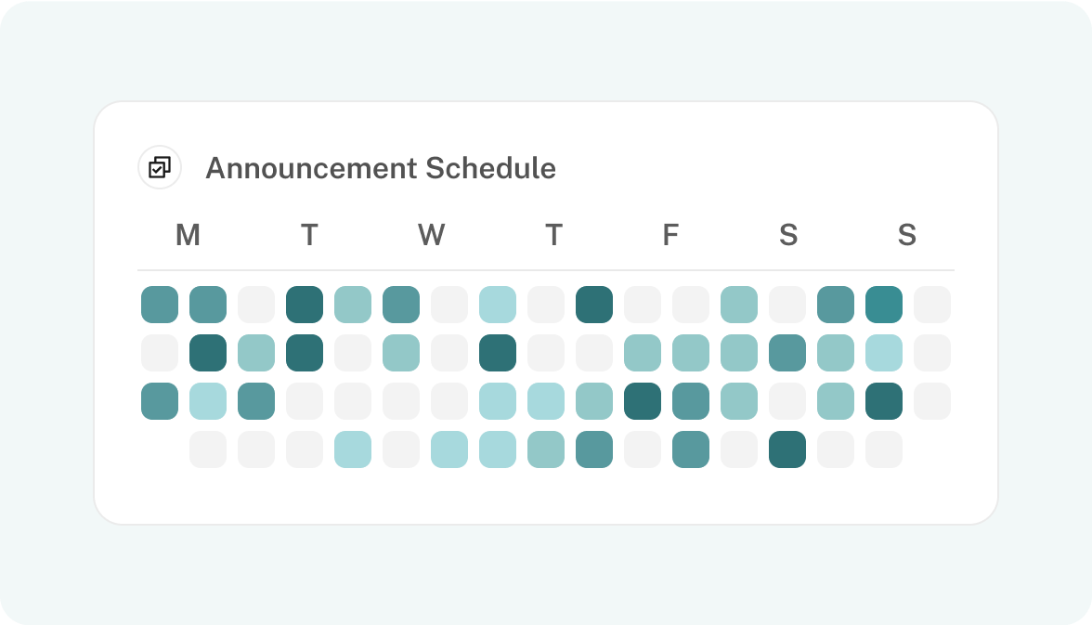
Task: Select the F Friday column header
Action: coord(670,235)
